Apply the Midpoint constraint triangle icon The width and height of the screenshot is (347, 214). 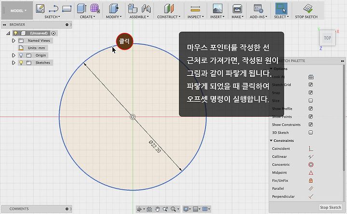pos(311,173)
